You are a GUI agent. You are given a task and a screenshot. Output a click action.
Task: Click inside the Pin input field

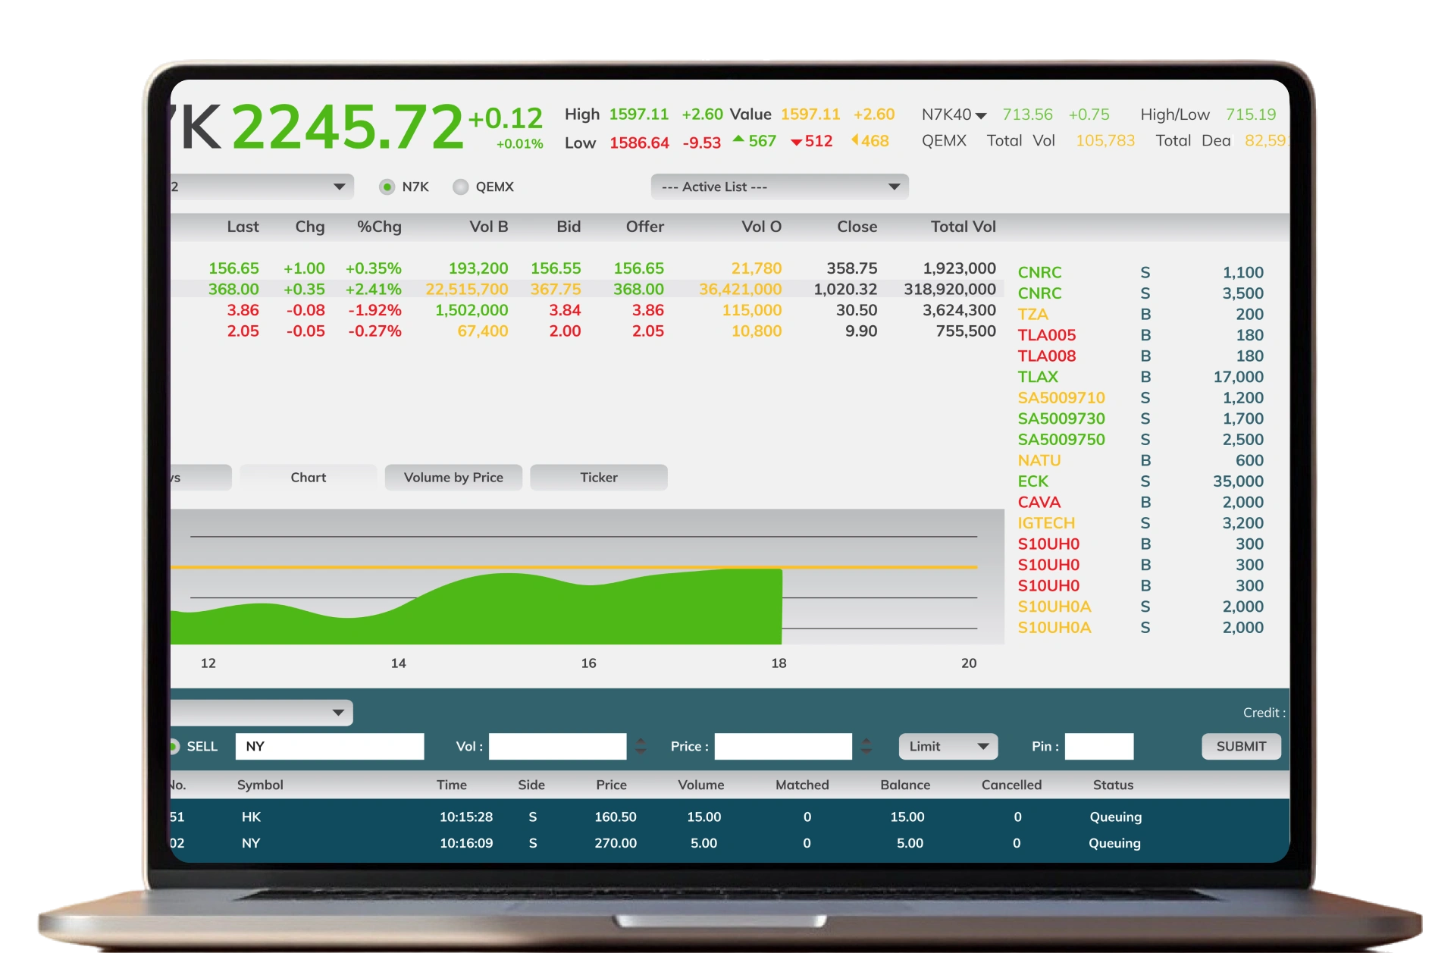[x=1099, y=746]
